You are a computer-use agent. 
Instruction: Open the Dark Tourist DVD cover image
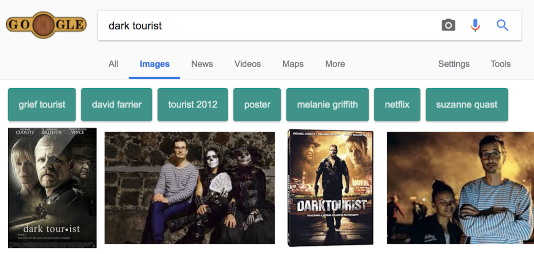click(x=330, y=188)
